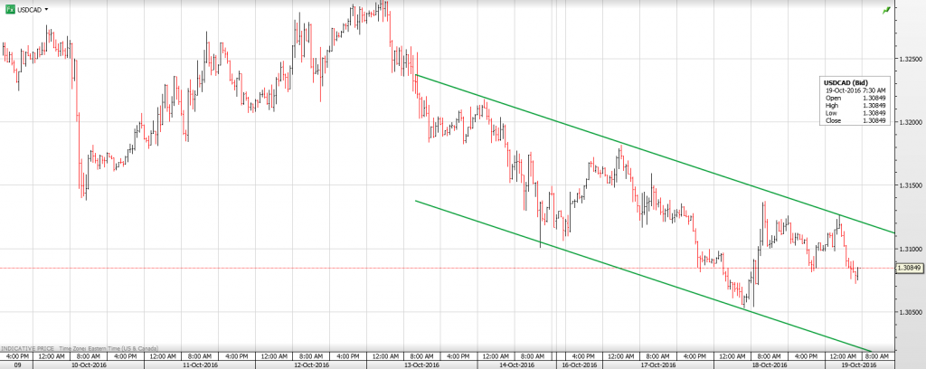Click the Open value row in the data box
Image resolution: width=926 pixels, height=369 pixels.
pyautogui.click(x=848, y=98)
